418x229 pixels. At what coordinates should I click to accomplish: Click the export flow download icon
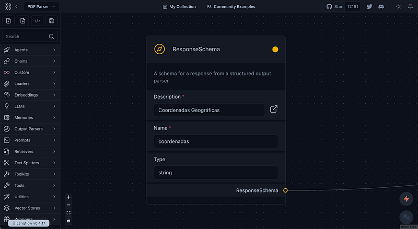(x=23, y=21)
